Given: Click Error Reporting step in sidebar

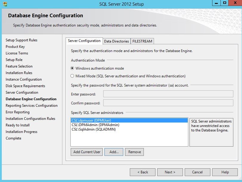Looking at the screenshot, I should [x=17, y=112].
